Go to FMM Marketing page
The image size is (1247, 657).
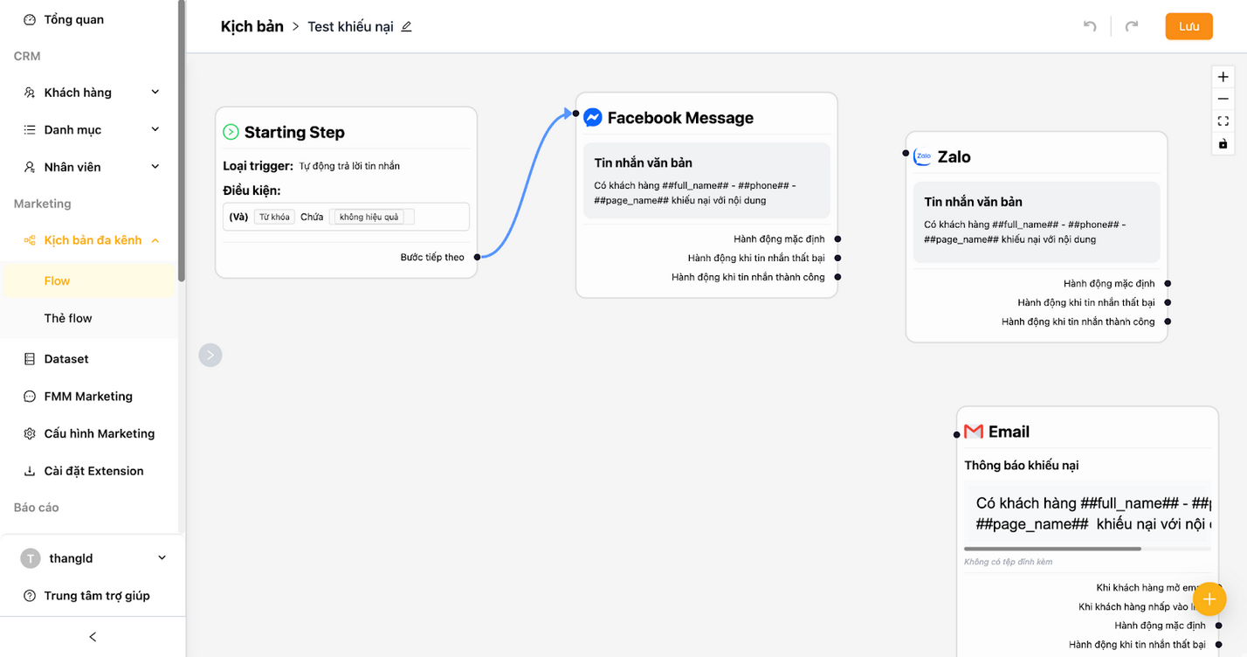pyautogui.click(x=88, y=396)
